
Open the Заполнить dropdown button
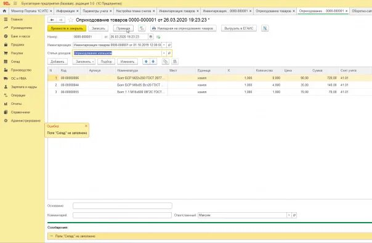click(x=84, y=62)
